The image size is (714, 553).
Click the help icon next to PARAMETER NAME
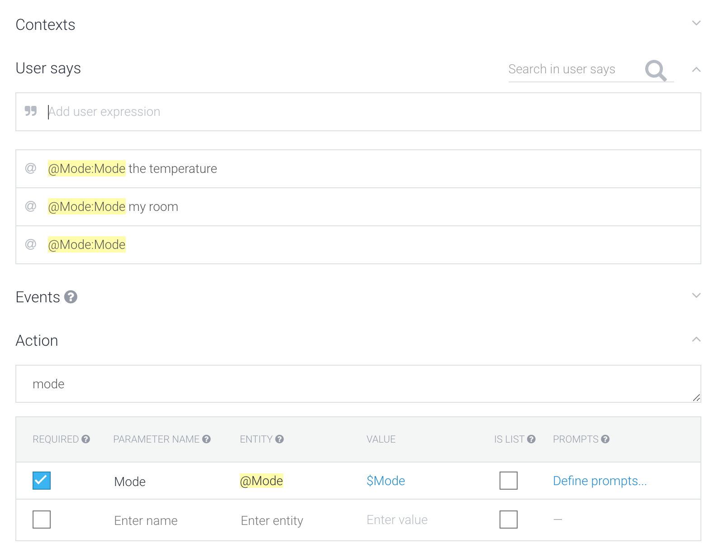(x=206, y=439)
